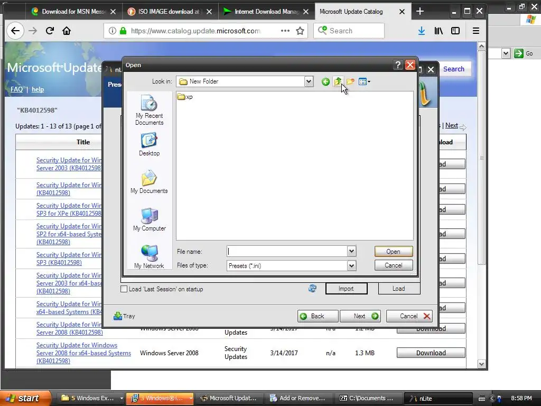Click nLite Next button
This screenshot has height=406, width=541.
[360, 316]
